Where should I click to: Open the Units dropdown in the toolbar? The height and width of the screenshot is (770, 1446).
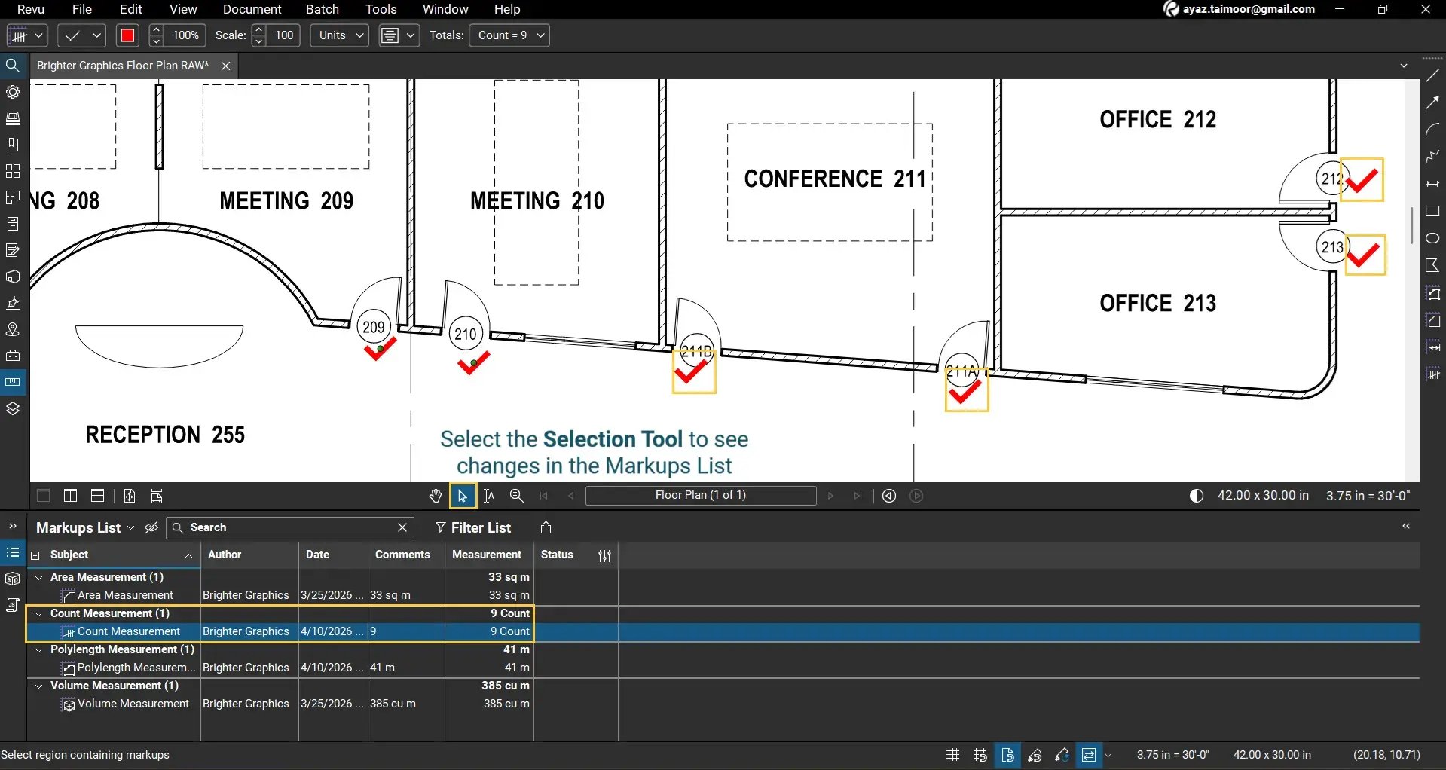point(338,35)
